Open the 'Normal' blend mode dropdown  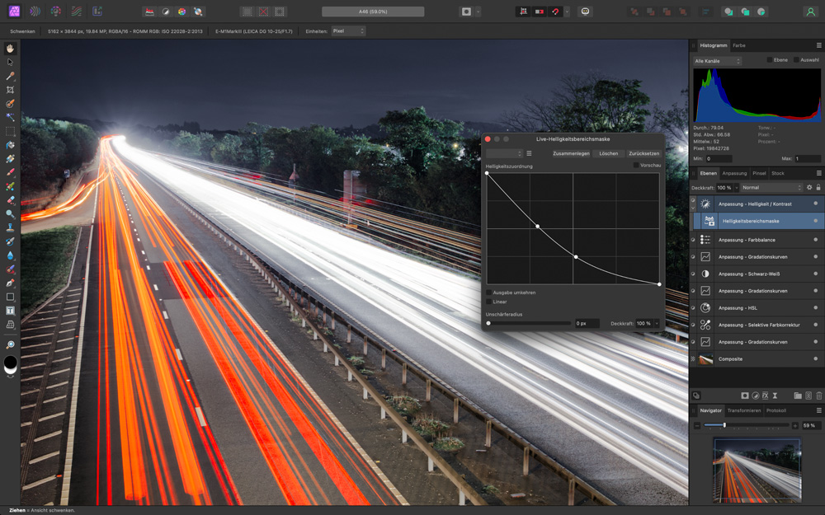pyautogui.click(x=771, y=188)
